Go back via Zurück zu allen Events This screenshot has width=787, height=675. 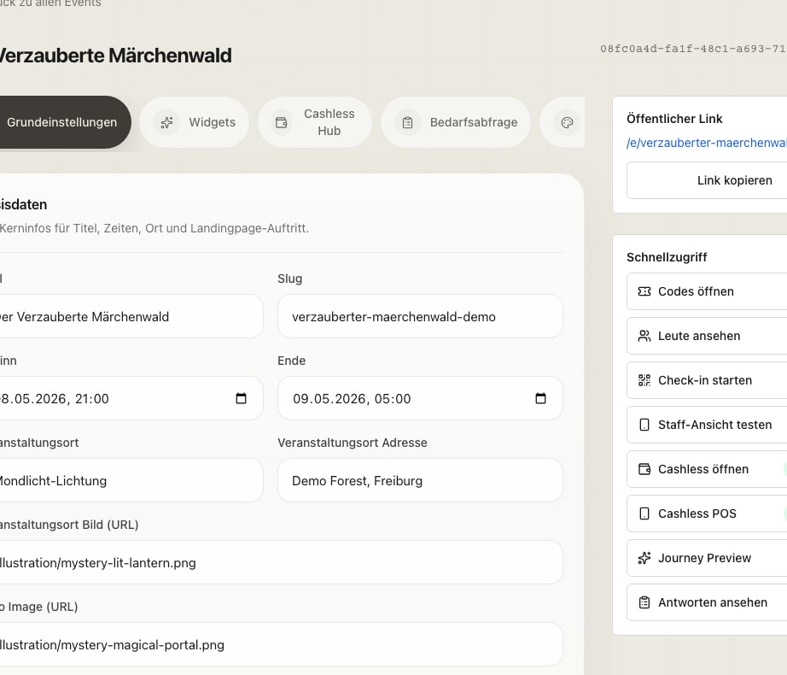pos(51,3)
